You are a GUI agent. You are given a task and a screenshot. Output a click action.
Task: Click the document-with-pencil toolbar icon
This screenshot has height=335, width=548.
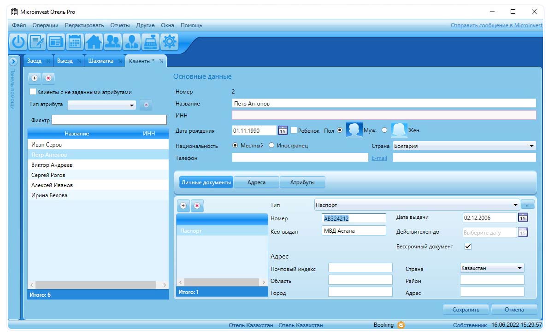pyautogui.click(x=37, y=42)
